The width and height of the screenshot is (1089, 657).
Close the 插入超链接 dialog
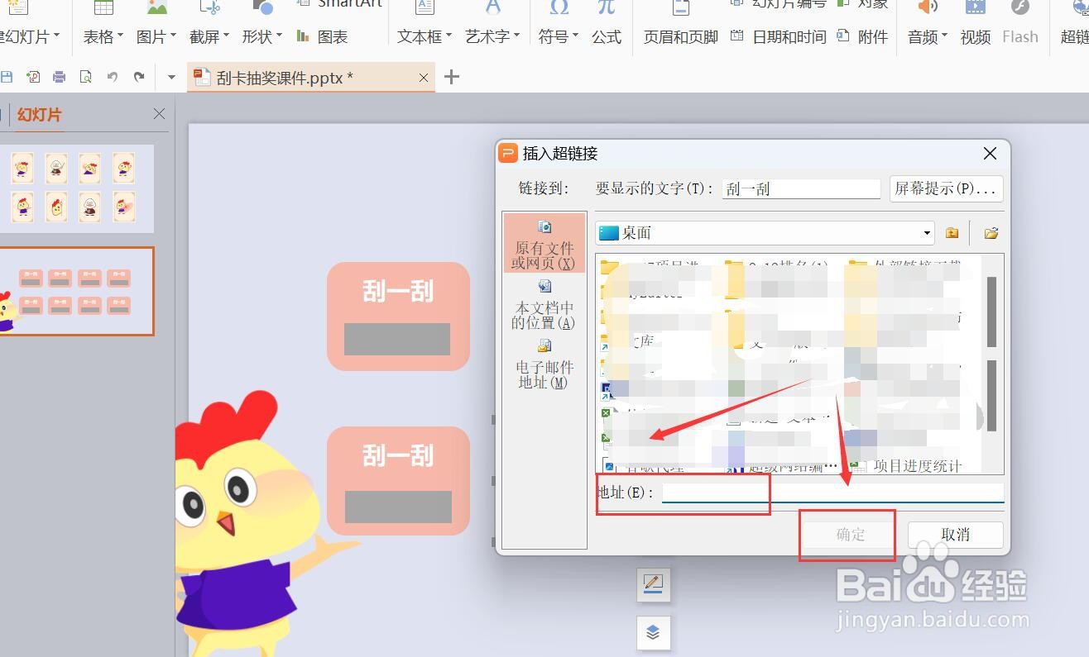[x=990, y=154]
